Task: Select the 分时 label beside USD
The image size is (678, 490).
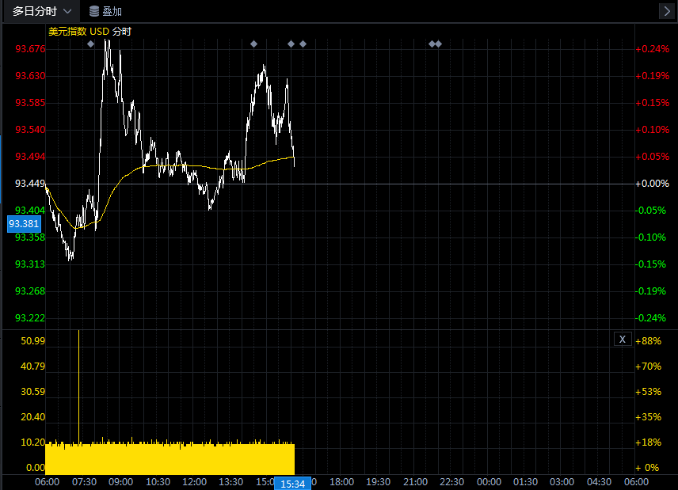Action: coord(121,32)
